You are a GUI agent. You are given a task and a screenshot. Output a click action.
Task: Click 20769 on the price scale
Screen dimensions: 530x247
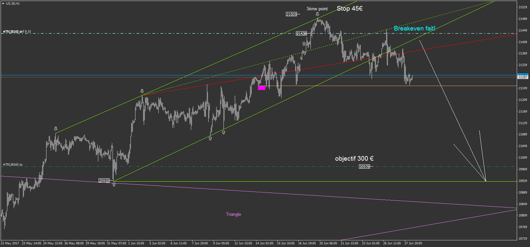point(523,227)
